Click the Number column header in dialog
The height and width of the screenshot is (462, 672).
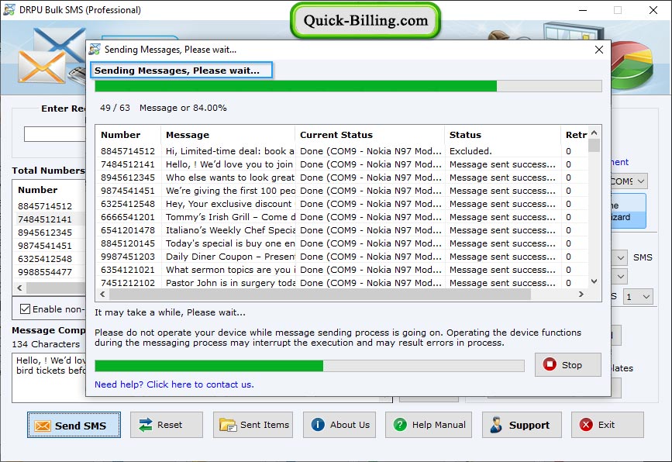pos(128,135)
